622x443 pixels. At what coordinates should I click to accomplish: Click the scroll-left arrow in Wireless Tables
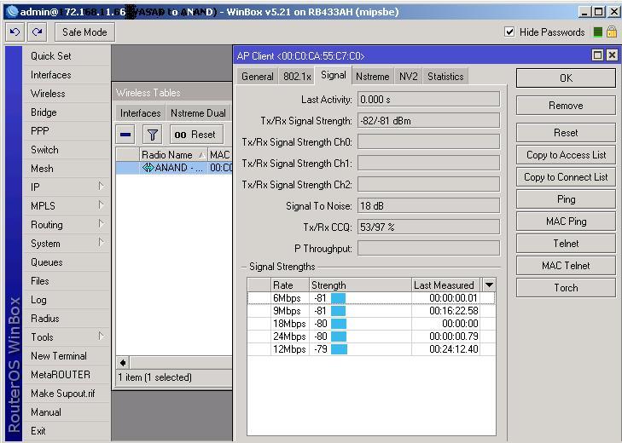click(123, 363)
